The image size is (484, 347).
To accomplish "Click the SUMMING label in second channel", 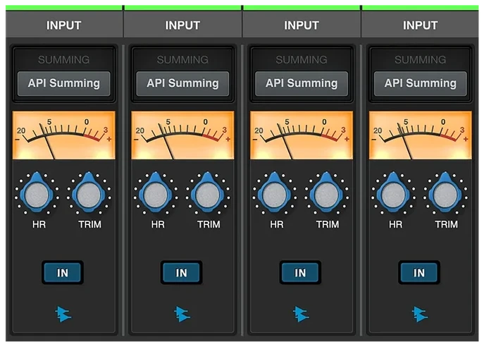I will [182, 60].
